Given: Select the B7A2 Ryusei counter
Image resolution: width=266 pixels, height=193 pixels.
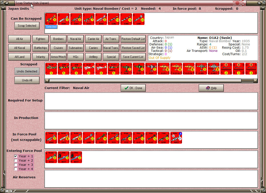Looking at the screenshot, I should 51,157.
